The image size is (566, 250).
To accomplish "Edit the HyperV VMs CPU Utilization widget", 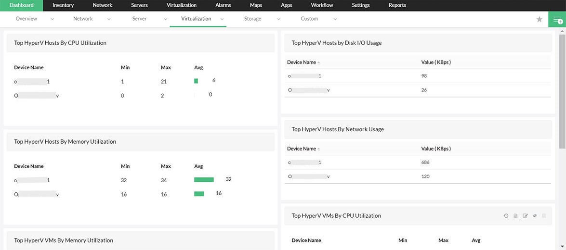I will tap(525, 216).
